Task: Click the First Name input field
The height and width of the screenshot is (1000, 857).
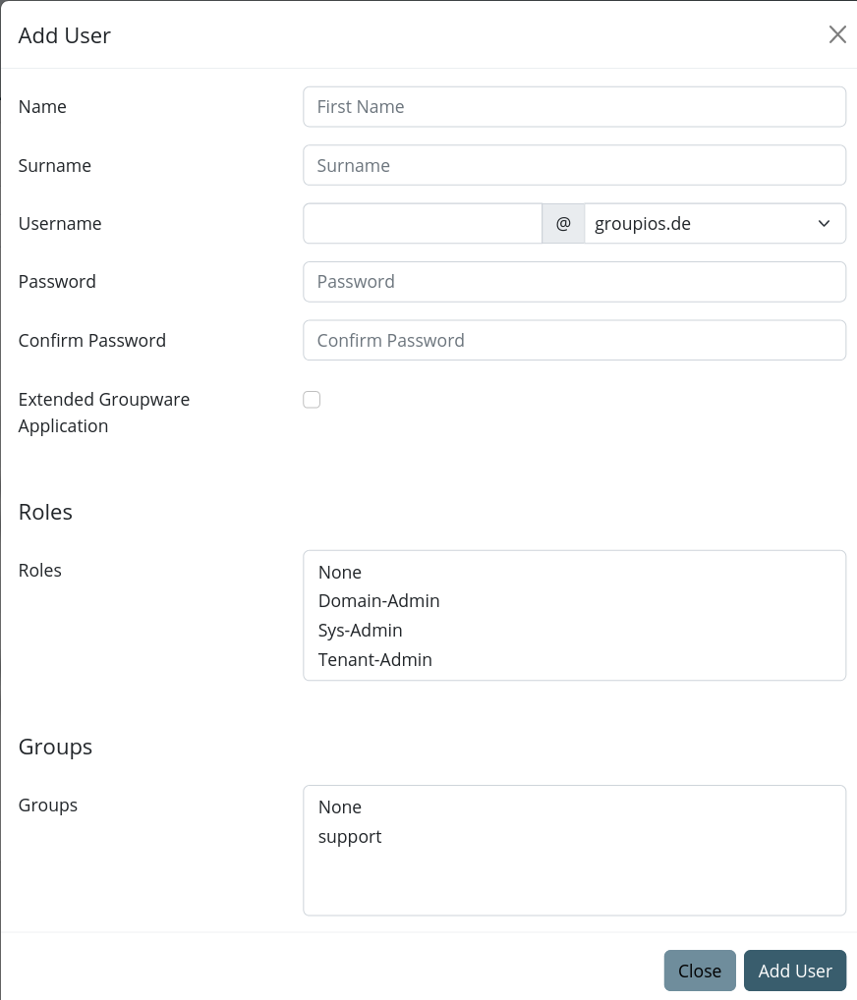Action: click(x=574, y=106)
